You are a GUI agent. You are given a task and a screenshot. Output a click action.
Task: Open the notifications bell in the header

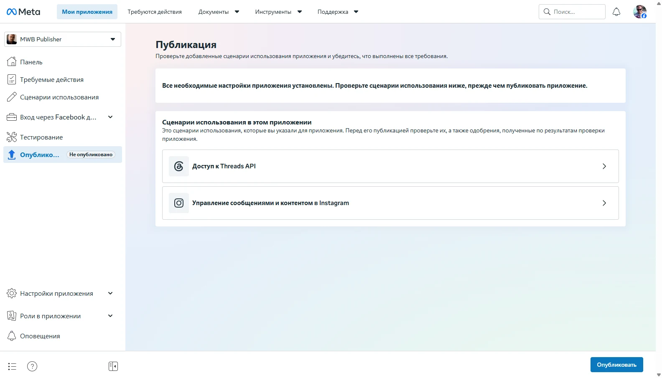point(616,12)
